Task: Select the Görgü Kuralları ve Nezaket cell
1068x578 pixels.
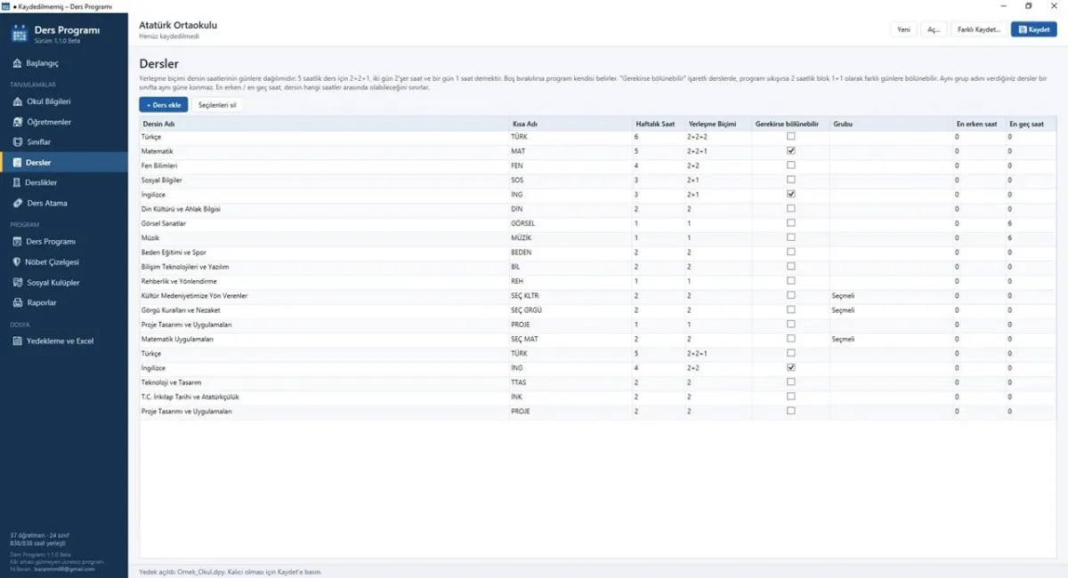Action: pos(323,310)
